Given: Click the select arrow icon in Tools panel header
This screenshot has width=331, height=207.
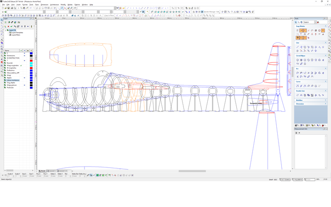Looking at the screenshot, I should click(296, 22).
